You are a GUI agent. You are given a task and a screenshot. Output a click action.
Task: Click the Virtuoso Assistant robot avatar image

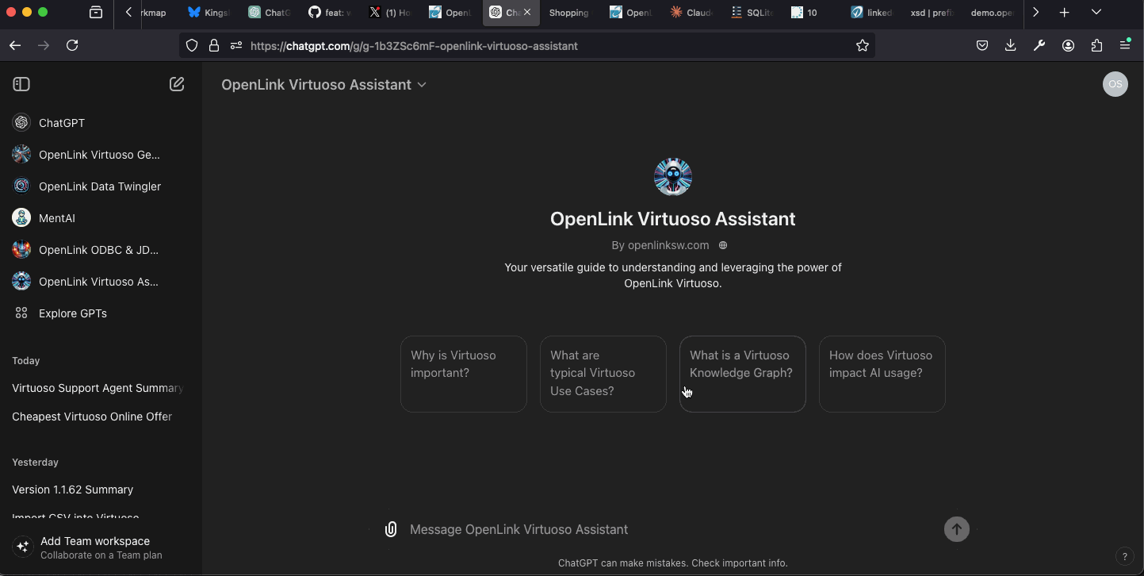click(x=673, y=177)
